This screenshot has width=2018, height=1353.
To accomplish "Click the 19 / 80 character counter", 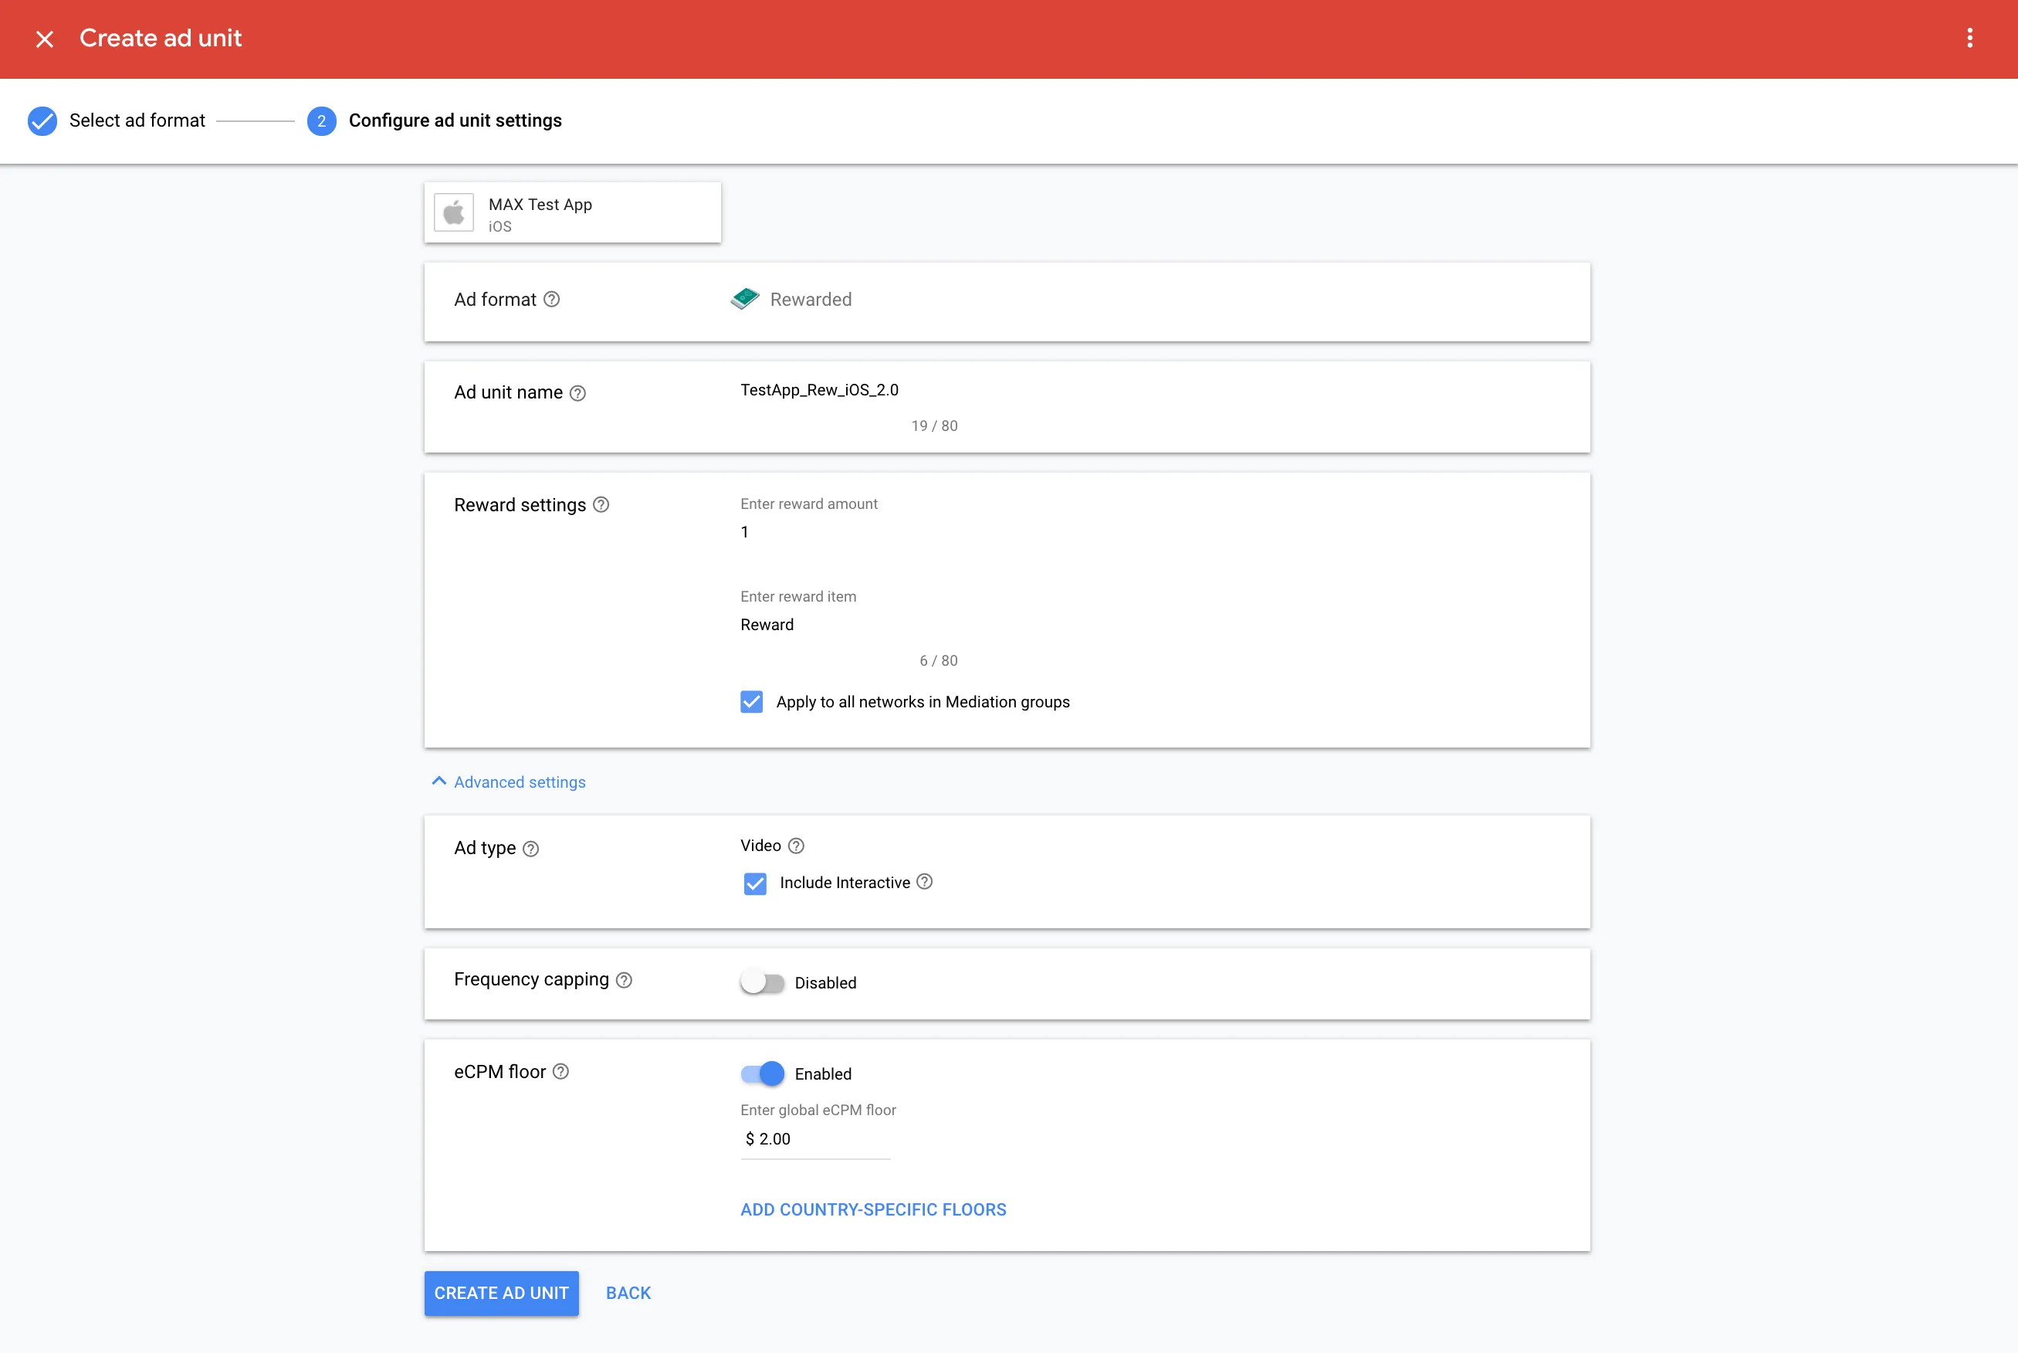I will [x=934, y=426].
